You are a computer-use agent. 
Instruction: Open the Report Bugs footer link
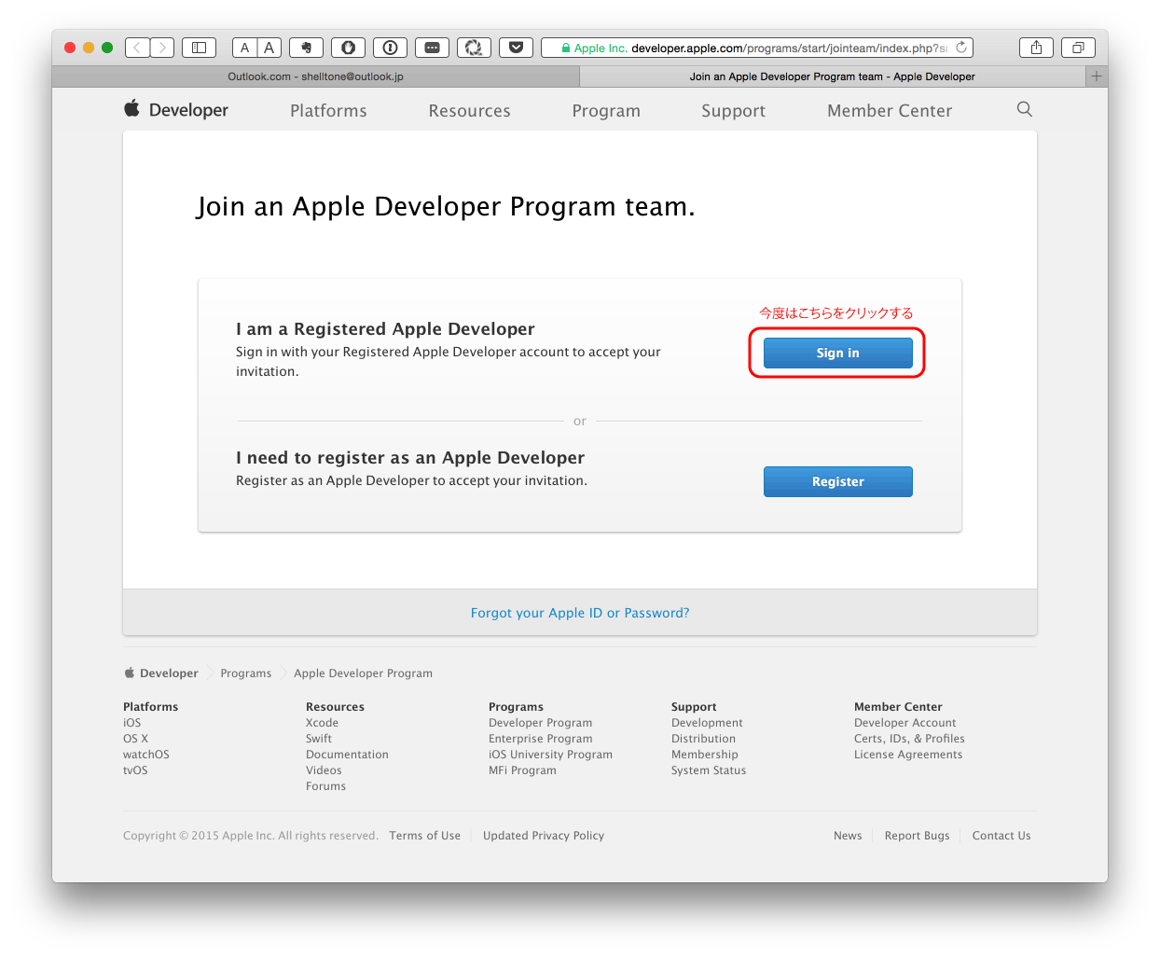(x=917, y=836)
